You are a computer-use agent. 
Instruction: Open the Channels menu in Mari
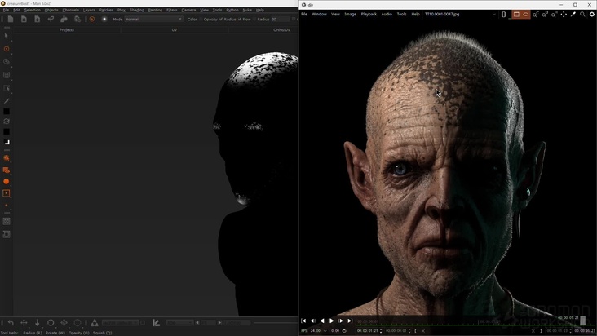tap(71, 11)
